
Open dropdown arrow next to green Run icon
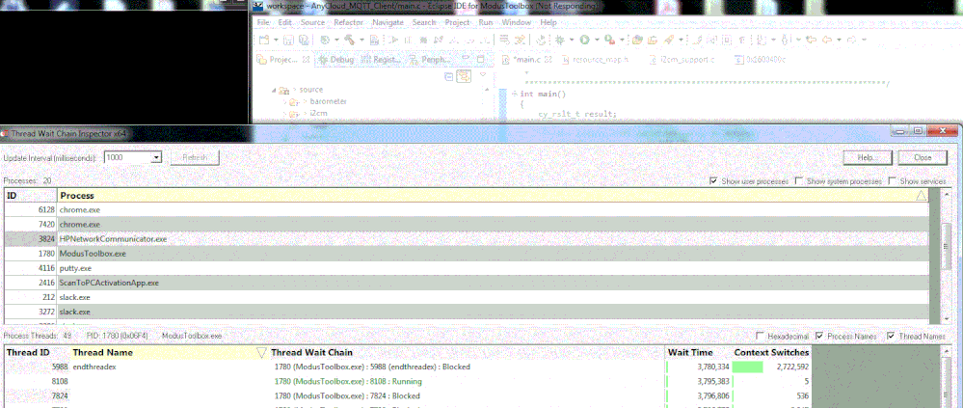(597, 40)
